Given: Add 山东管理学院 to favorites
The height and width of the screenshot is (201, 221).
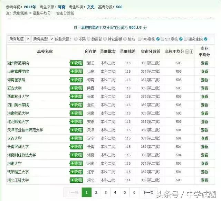Looking at the screenshot, I should point(76,71).
